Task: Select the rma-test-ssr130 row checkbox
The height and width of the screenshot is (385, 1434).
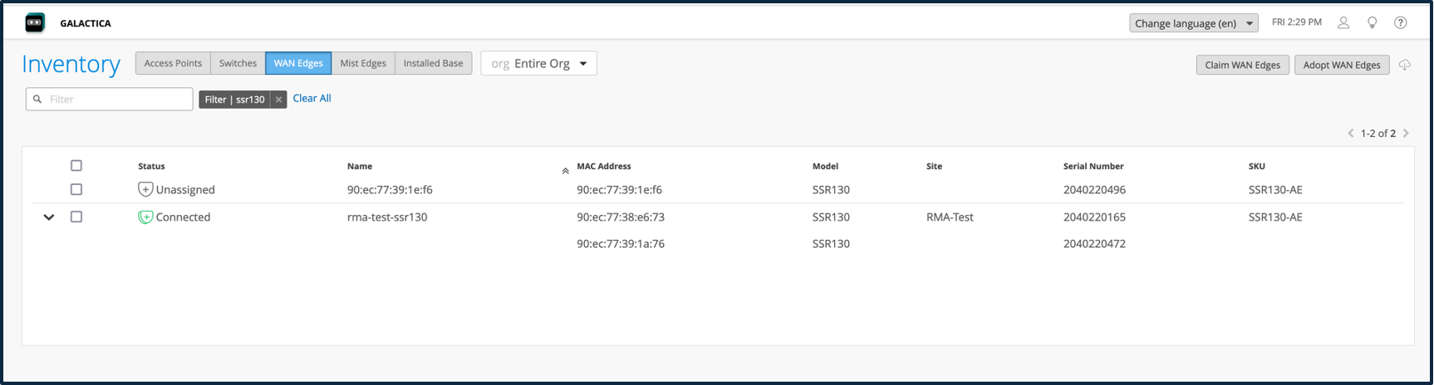Action: click(x=76, y=217)
